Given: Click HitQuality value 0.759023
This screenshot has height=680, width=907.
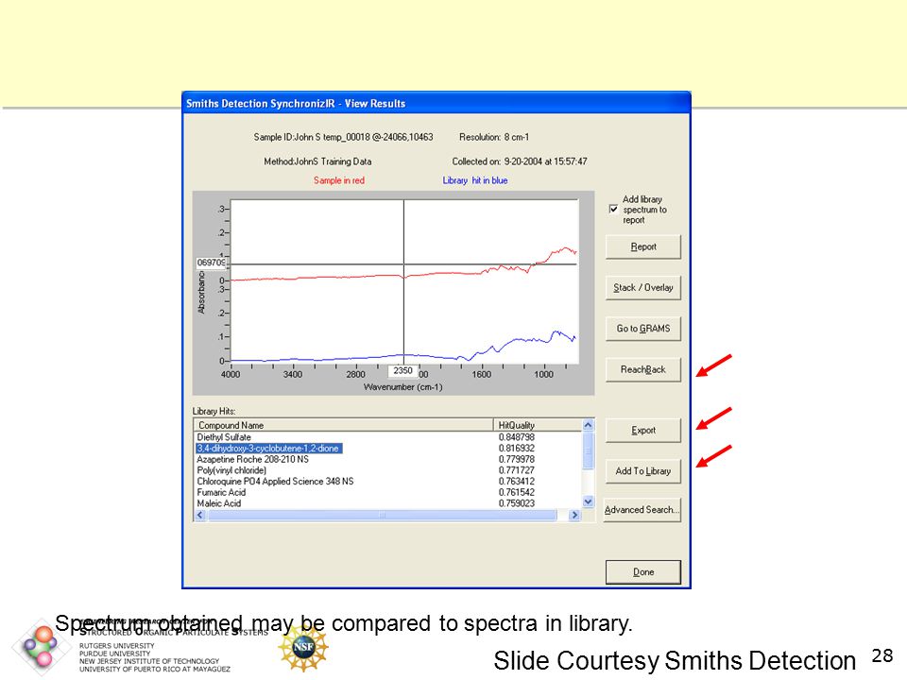Looking at the screenshot, I should pyautogui.click(x=517, y=503).
